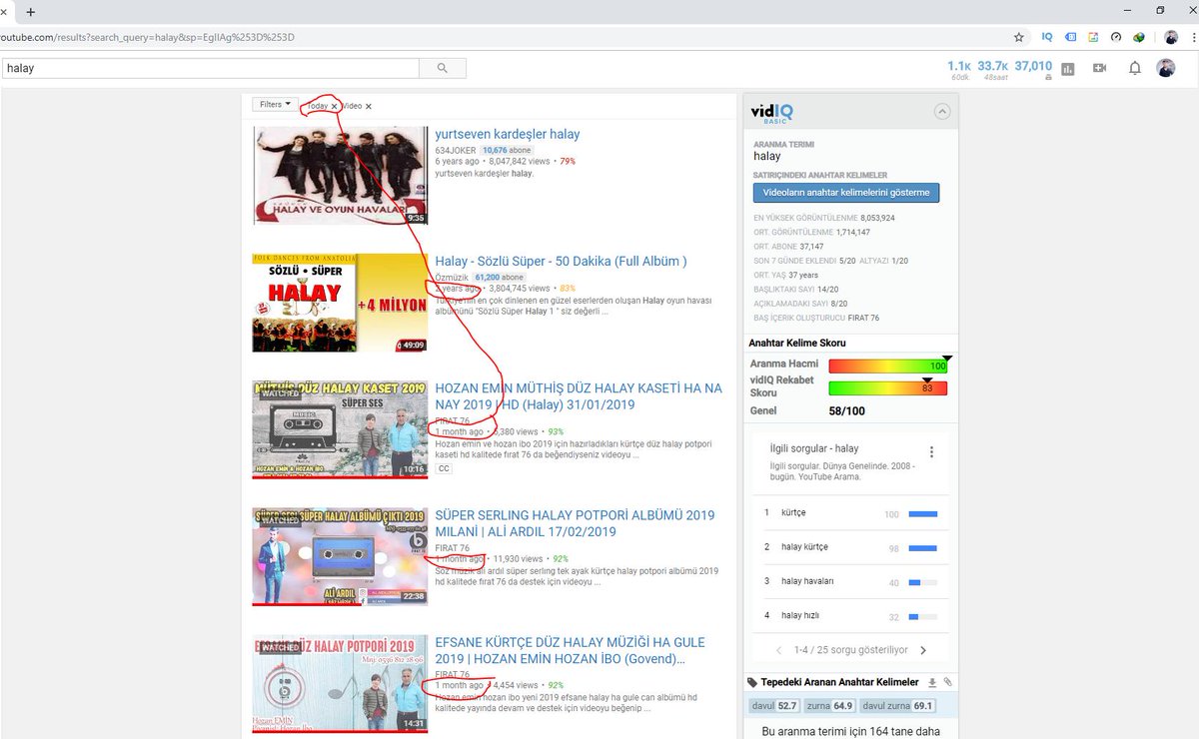This screenshot has width=1199, height=739.
Task: Click the 'davul 52.7' keyword tag
Action: [x=774, y=706]
